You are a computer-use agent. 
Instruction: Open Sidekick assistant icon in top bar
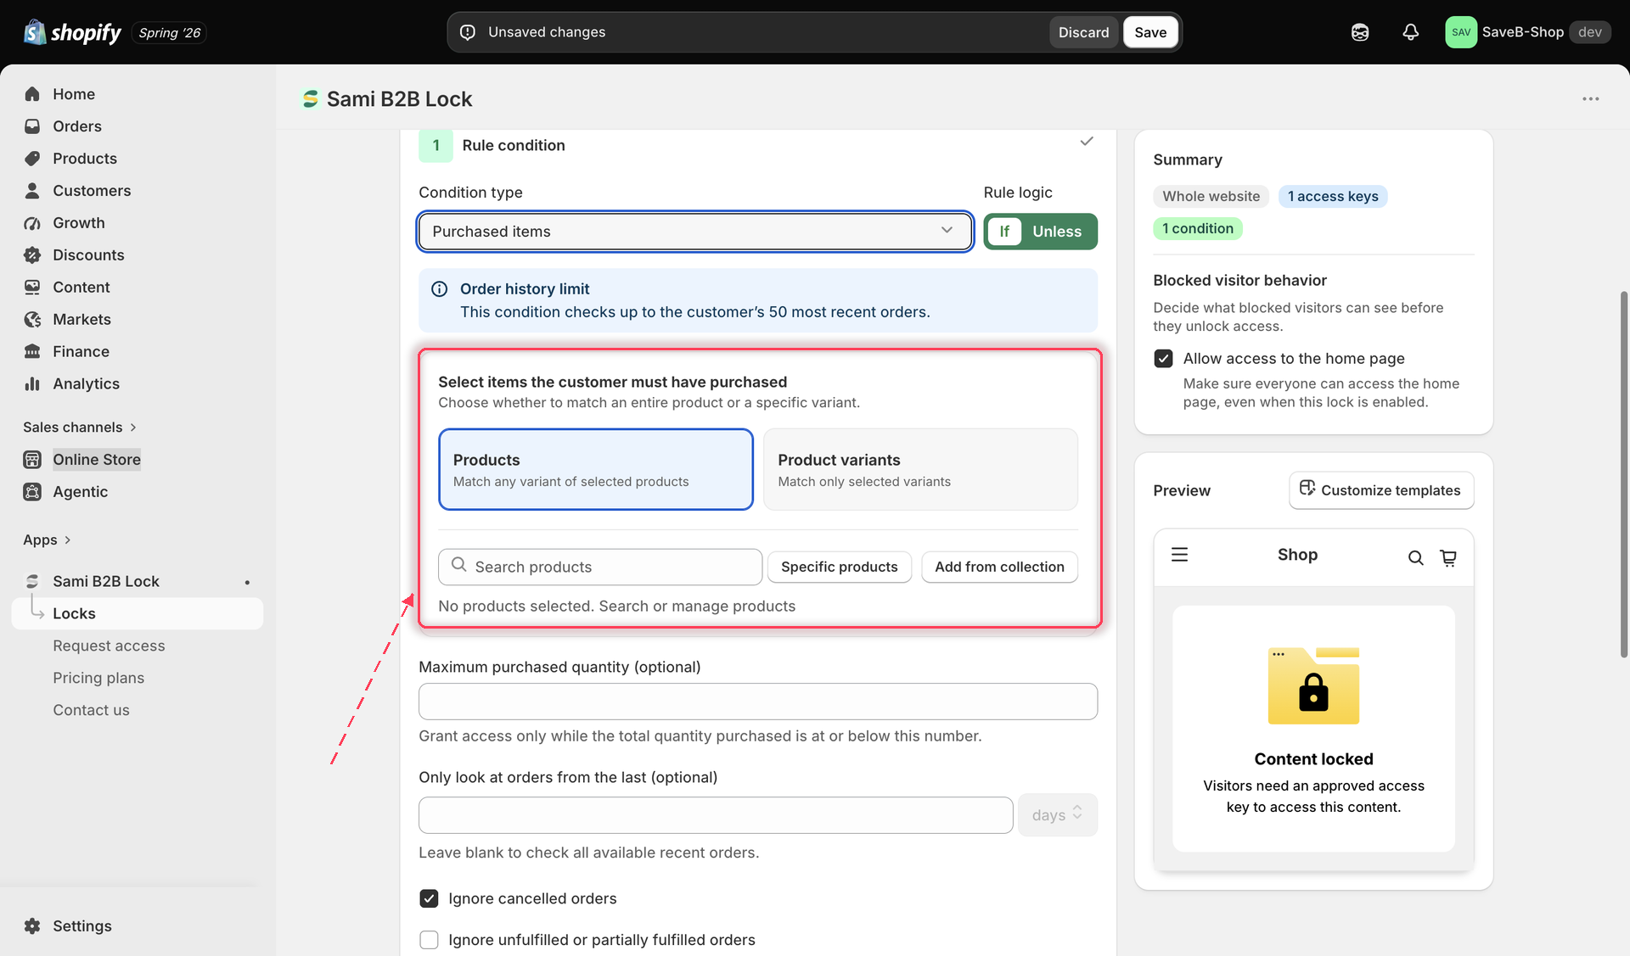click(x=1360, y=32)
